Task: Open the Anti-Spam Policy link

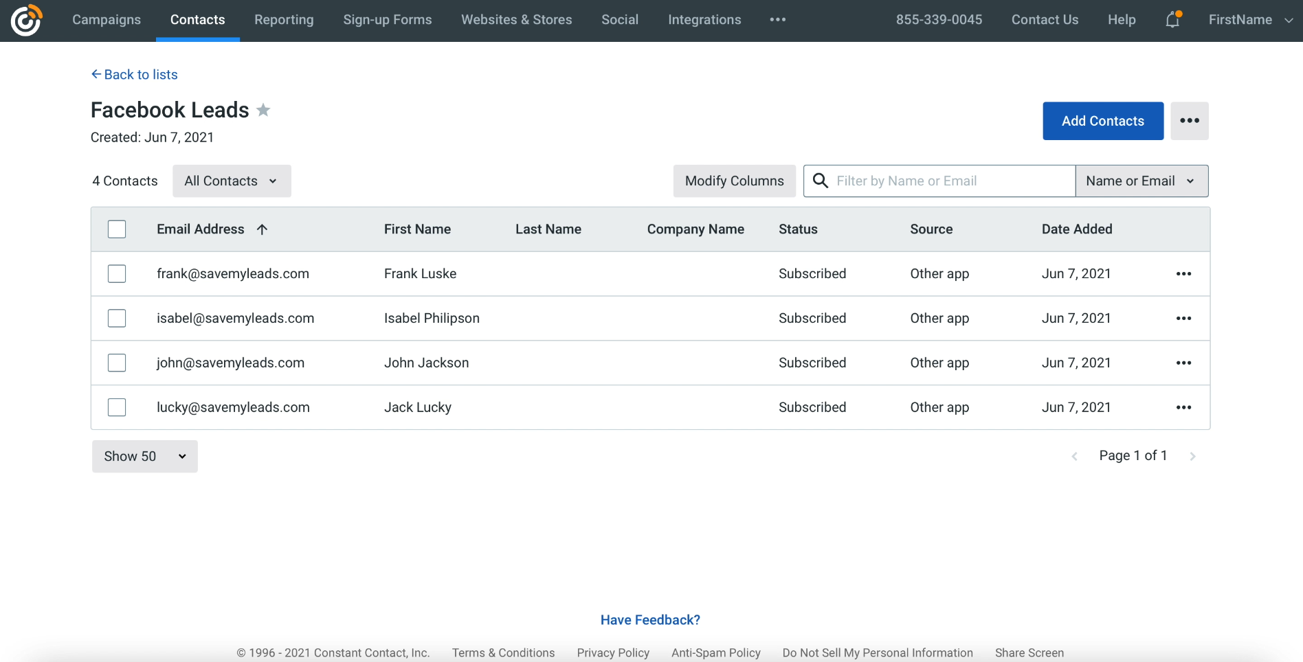Action: pyautogui.click(x=716, y=653)
